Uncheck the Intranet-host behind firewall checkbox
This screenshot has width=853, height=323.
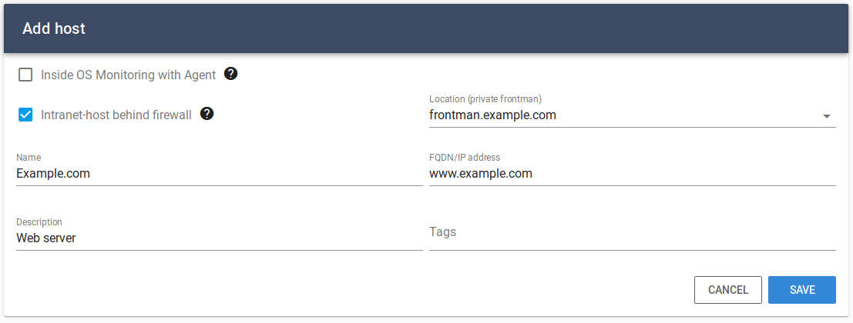pyautogui.click(x=25, y=115)
